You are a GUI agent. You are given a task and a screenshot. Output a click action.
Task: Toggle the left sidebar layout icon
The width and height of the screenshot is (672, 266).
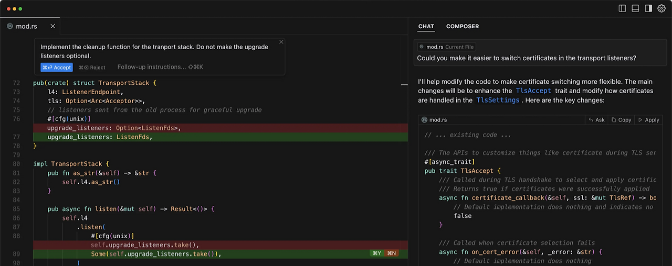pyautogui.click(x=623, y=8)
